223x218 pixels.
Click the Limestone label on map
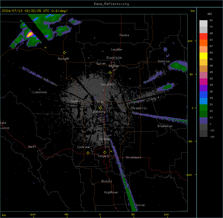tap(40, 92)
